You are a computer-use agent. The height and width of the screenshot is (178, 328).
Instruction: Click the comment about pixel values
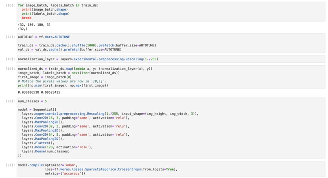(x=62, y=81)
